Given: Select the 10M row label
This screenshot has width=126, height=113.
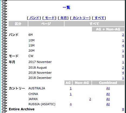Looking at the screenshot, I should pos(32,40).
